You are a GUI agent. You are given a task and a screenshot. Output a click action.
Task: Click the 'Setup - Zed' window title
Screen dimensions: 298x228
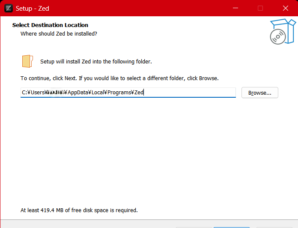point(32,9)
